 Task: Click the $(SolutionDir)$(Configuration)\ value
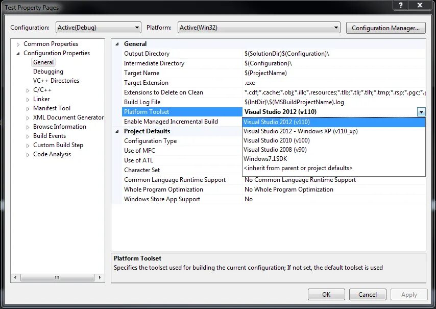[287, 54]
